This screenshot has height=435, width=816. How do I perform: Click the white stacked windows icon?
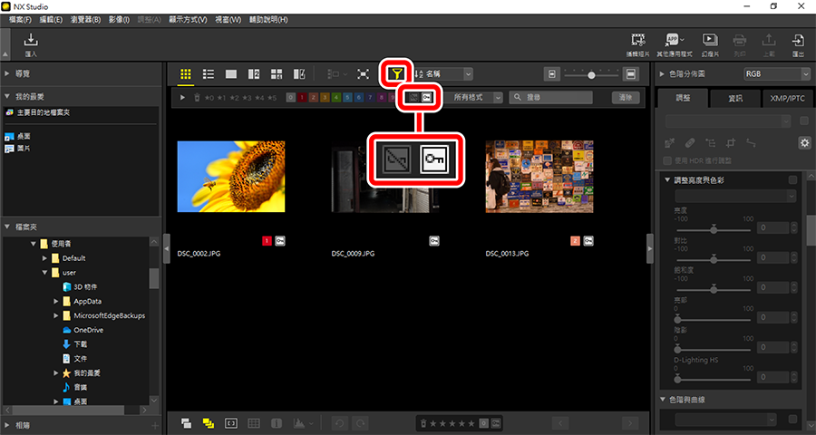click(x=185, y=423)
